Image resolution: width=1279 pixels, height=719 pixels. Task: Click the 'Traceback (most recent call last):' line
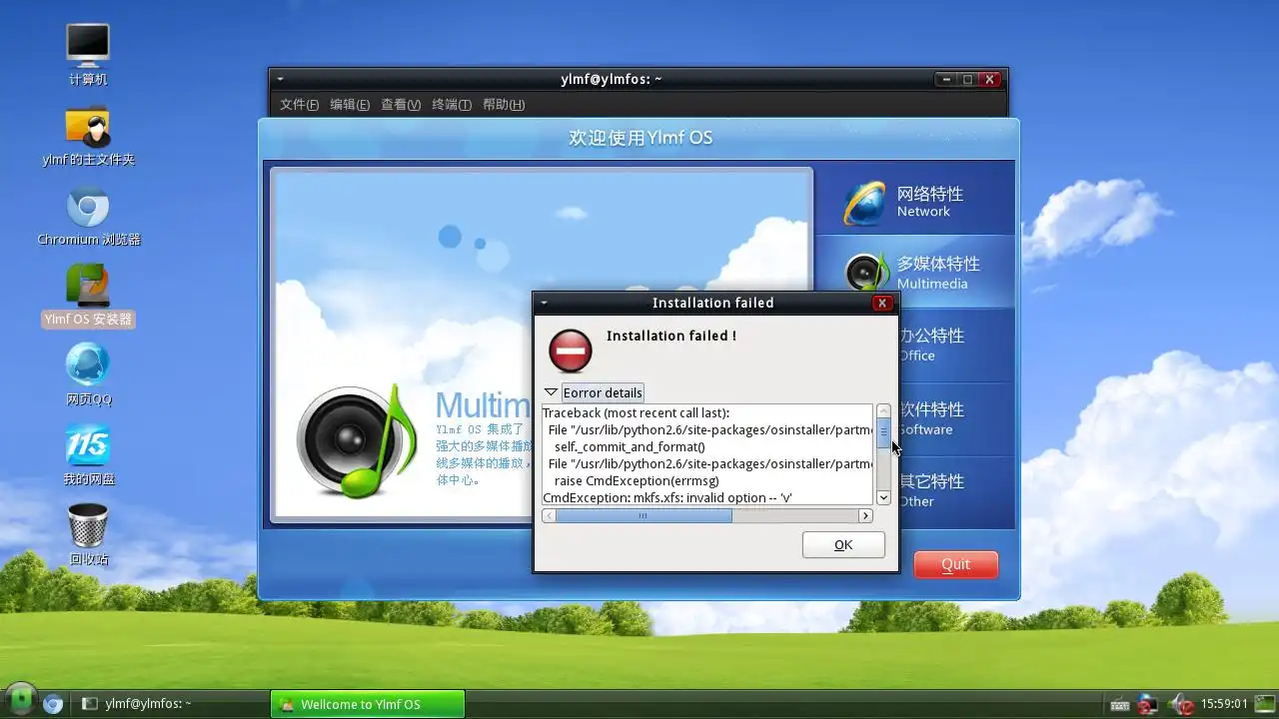point(637,412)
